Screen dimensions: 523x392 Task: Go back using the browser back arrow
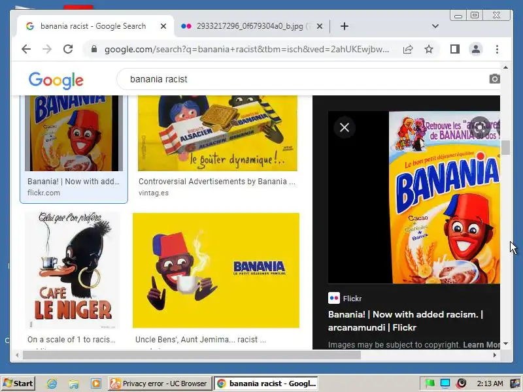pos(26,50)
